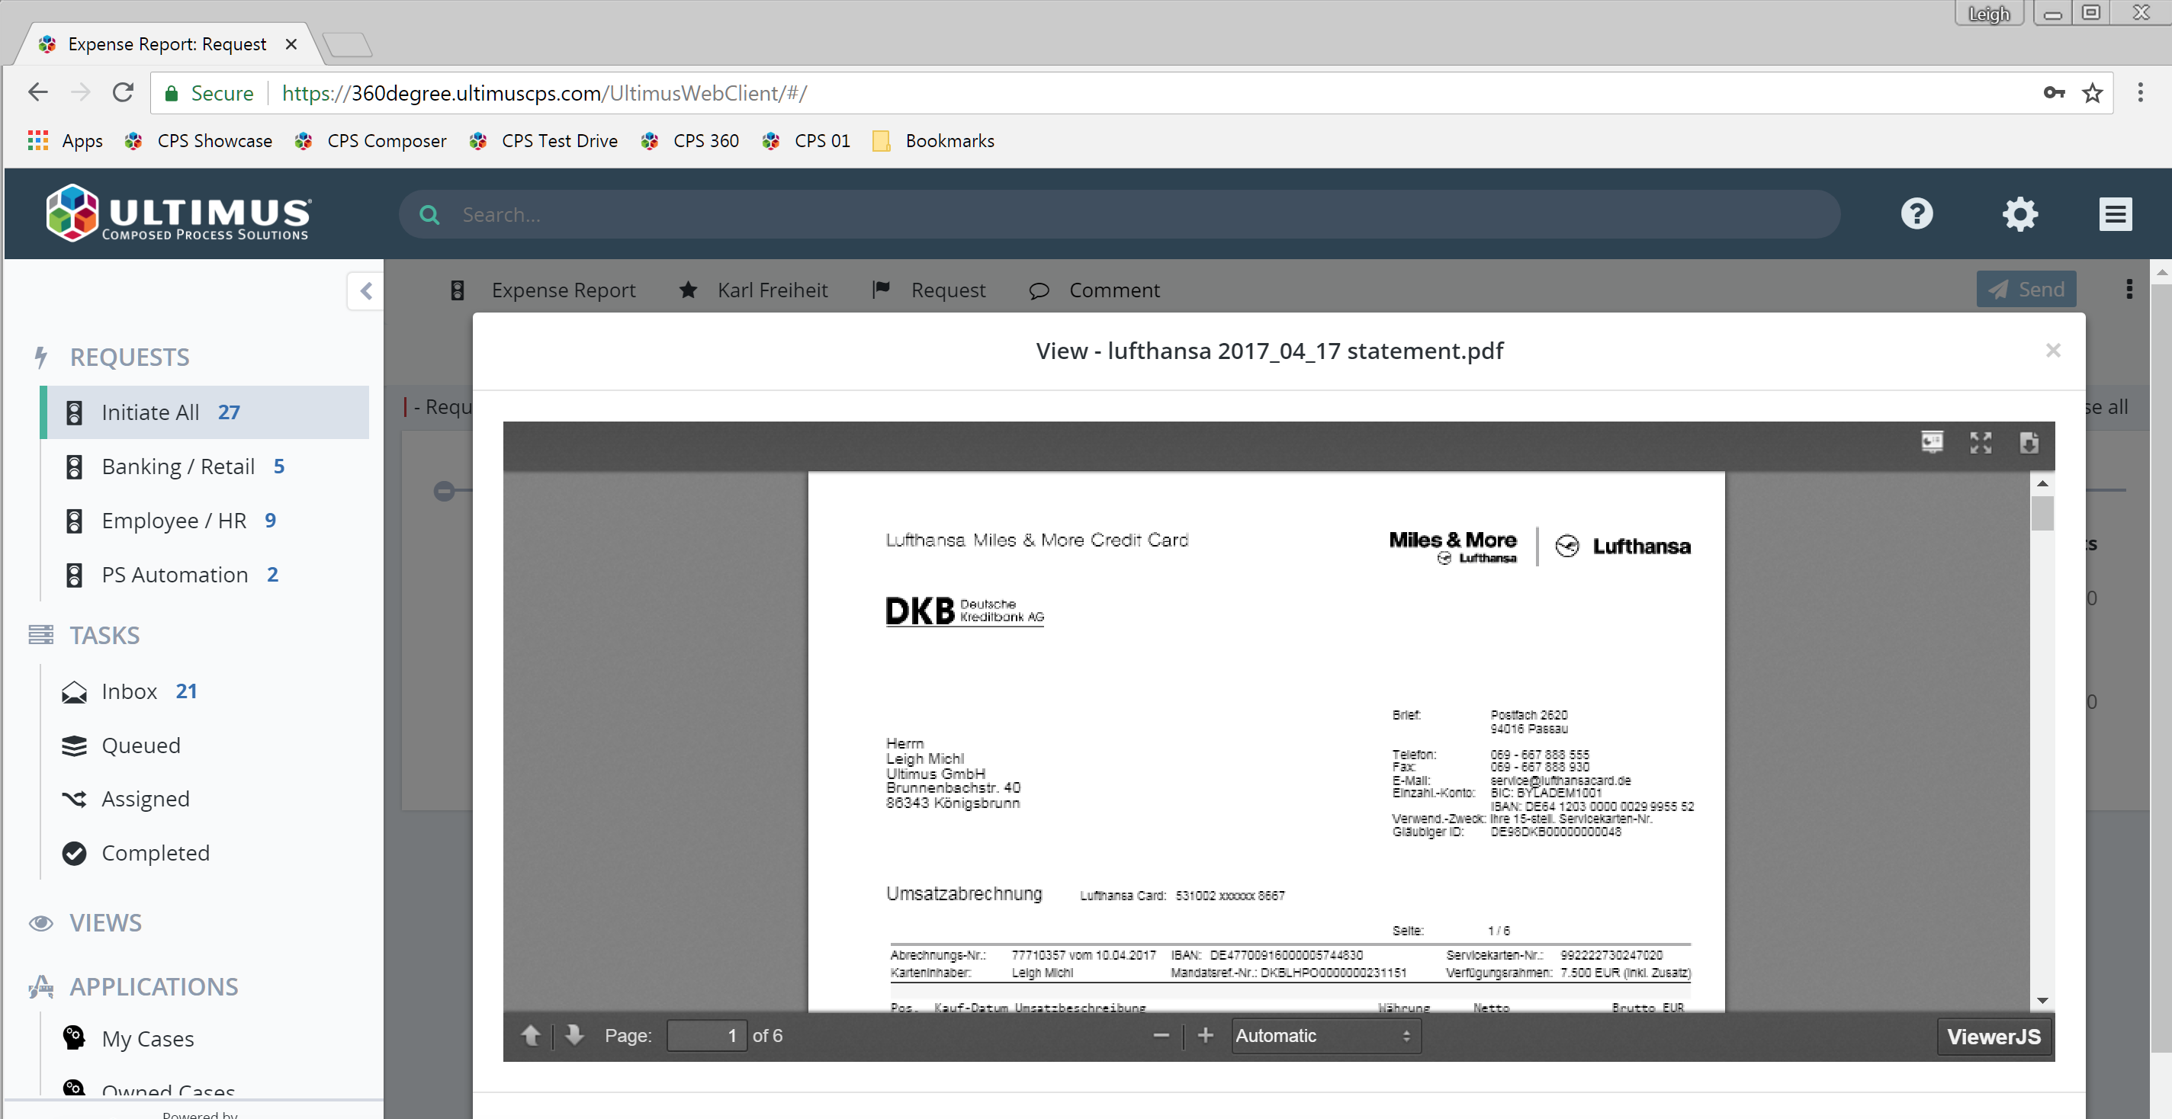Bookmark this page with star icon
This screenshot has height=1119, width=2172.
(x=2092, y=93)
